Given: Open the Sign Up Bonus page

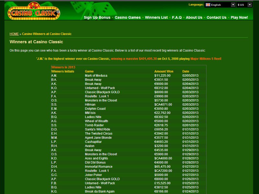Looking at the screenshot, I should [97, 17].
